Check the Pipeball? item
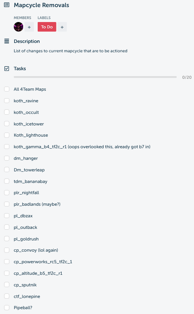194x314 pixels. (x=7, y=308)
